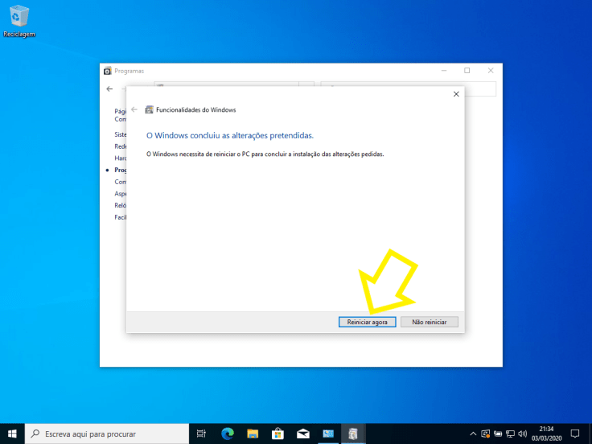Open Task View from the taskbar
Viewport: 592px width, 444px height.
tap(201, 434)
